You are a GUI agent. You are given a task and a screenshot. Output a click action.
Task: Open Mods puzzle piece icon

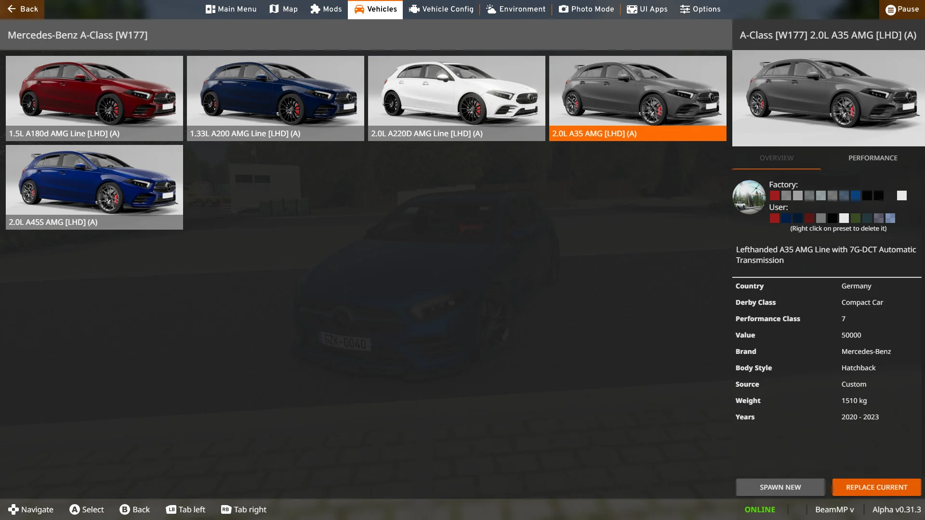[x=315, y=9]
